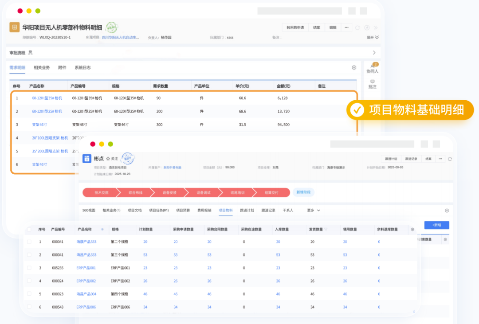Select the 设备安装 stage
The width and height of the screenshot is (479, 324).
coord(169,192)
